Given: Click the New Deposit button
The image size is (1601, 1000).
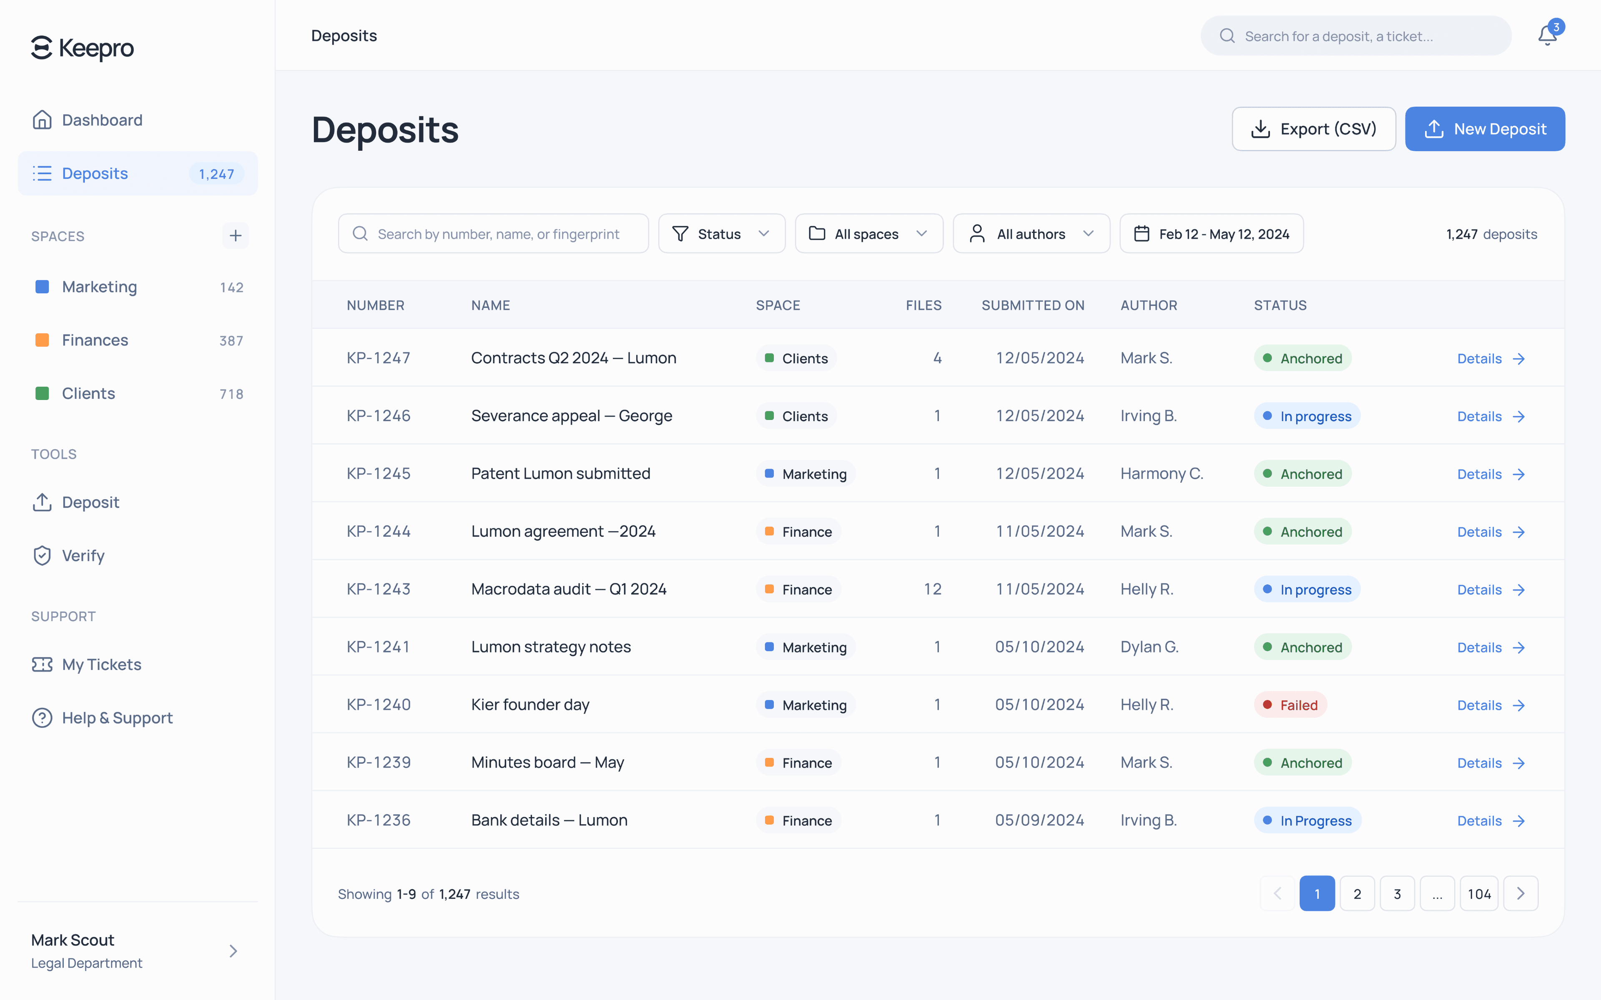Looking at the screenshot, I should coord(1485,129).
